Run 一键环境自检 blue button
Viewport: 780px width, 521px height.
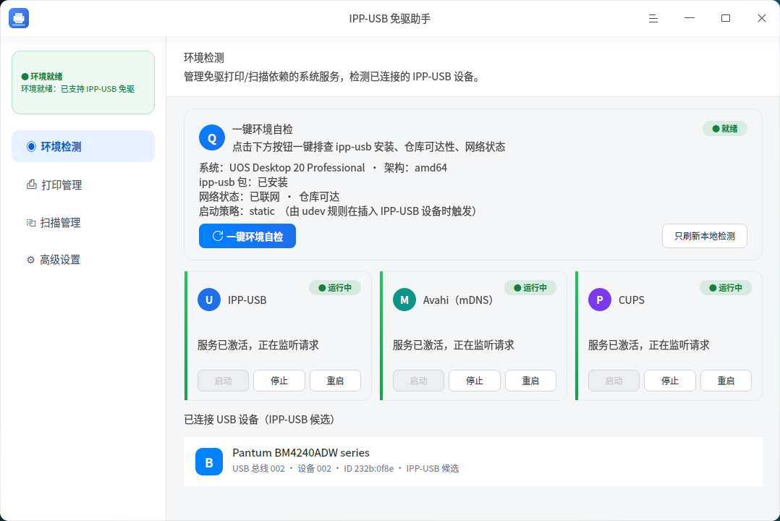click(247, 236)
